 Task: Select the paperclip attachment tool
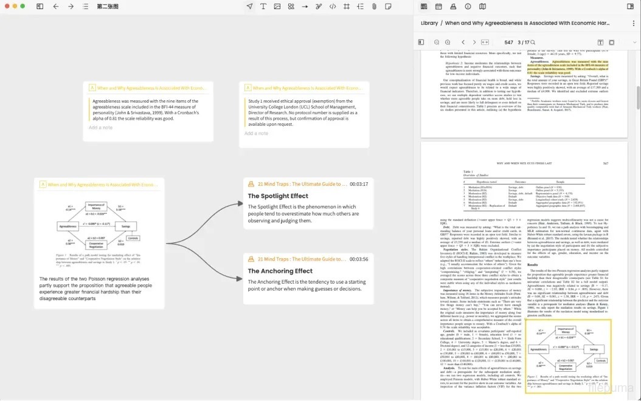(374, 6)
